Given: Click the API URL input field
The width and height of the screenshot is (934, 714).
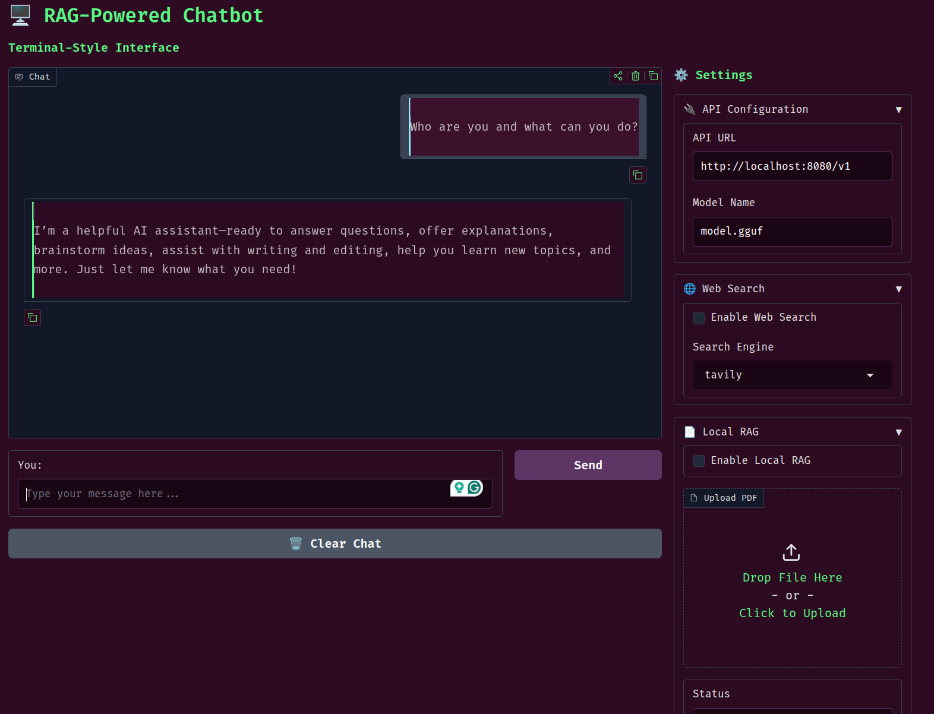Looking at the screenshot, I should pos(792,166).
